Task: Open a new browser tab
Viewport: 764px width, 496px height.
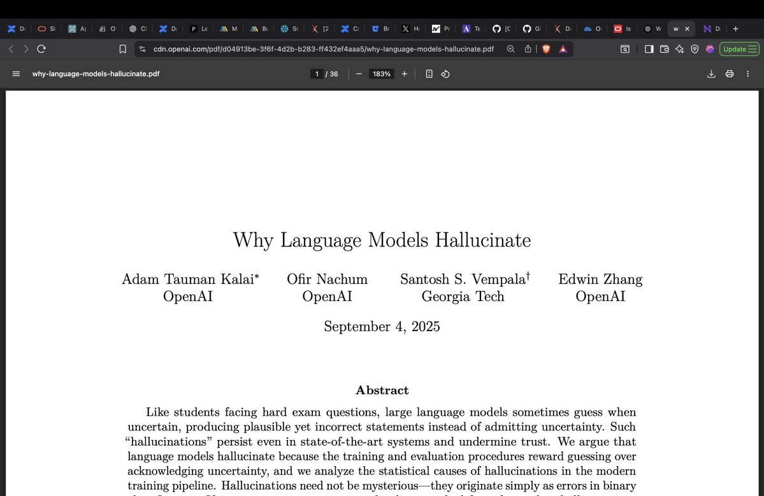Action: [735, 28]
